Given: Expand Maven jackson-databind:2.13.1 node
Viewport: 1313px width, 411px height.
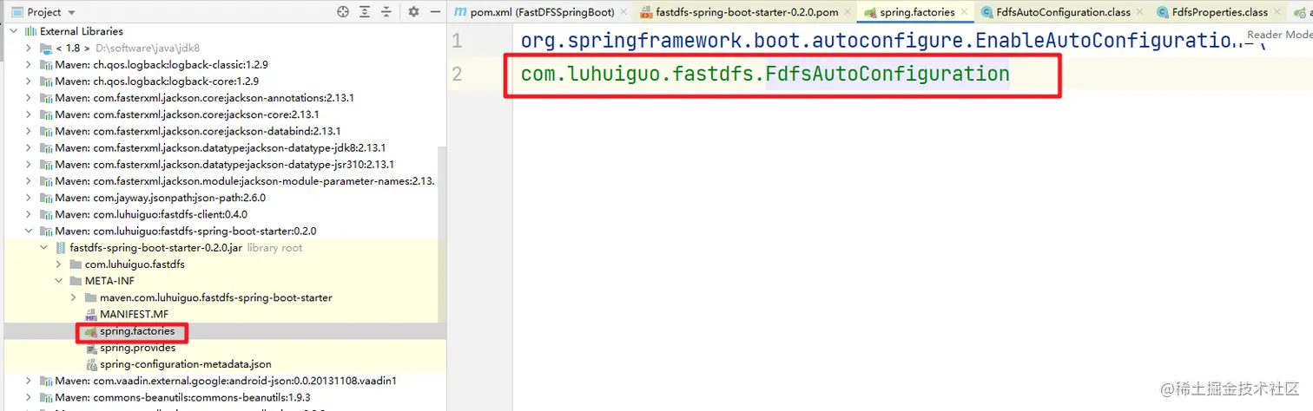Looking at the screenshot, I should point(30,131).
